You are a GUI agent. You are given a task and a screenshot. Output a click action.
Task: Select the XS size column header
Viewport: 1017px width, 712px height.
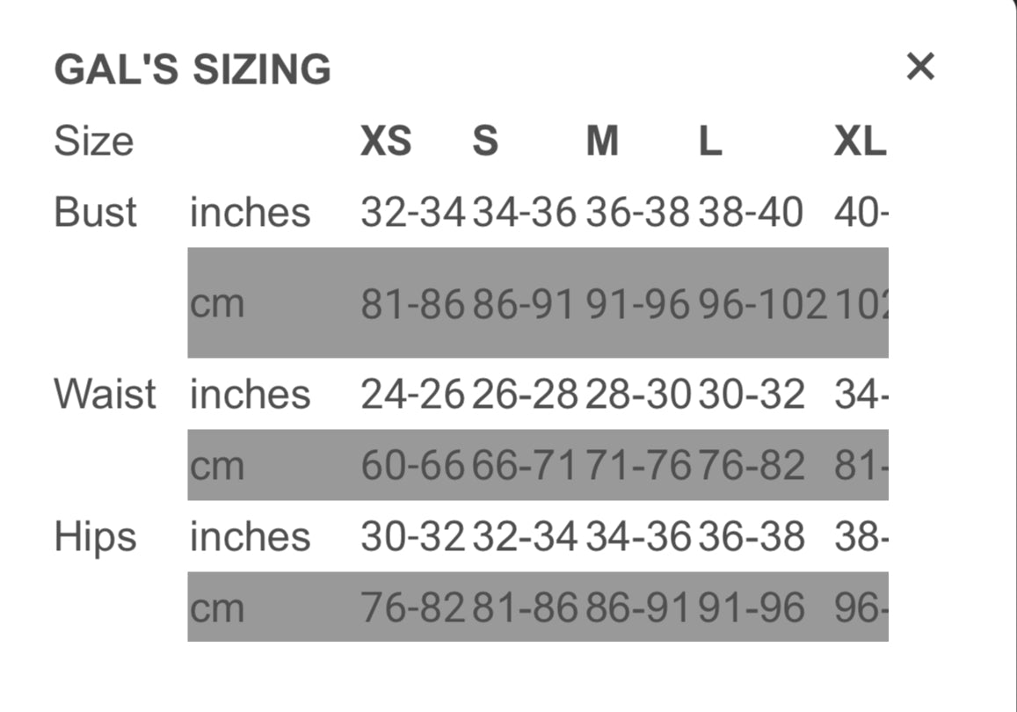pos(385,141)
